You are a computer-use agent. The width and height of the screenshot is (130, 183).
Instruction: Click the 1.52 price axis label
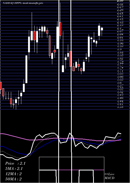click(120, 92)
